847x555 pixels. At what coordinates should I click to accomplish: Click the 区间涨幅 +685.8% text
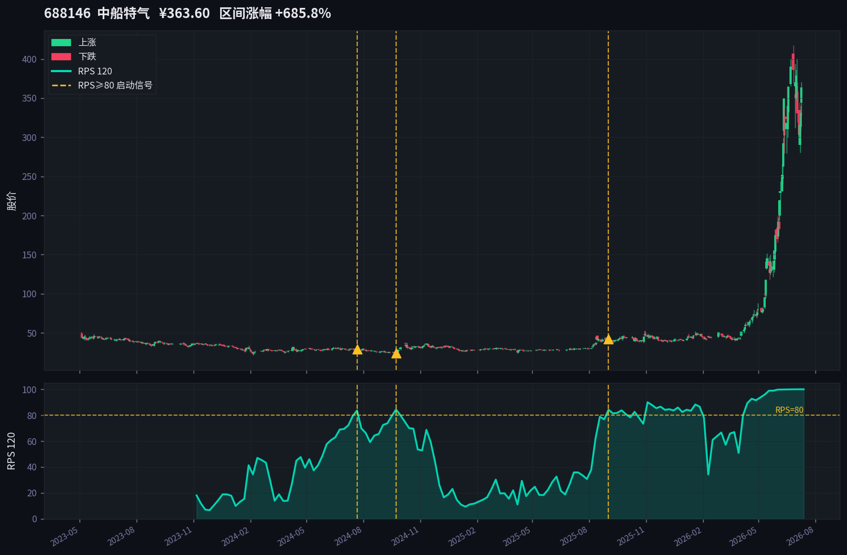coord(275,14)
